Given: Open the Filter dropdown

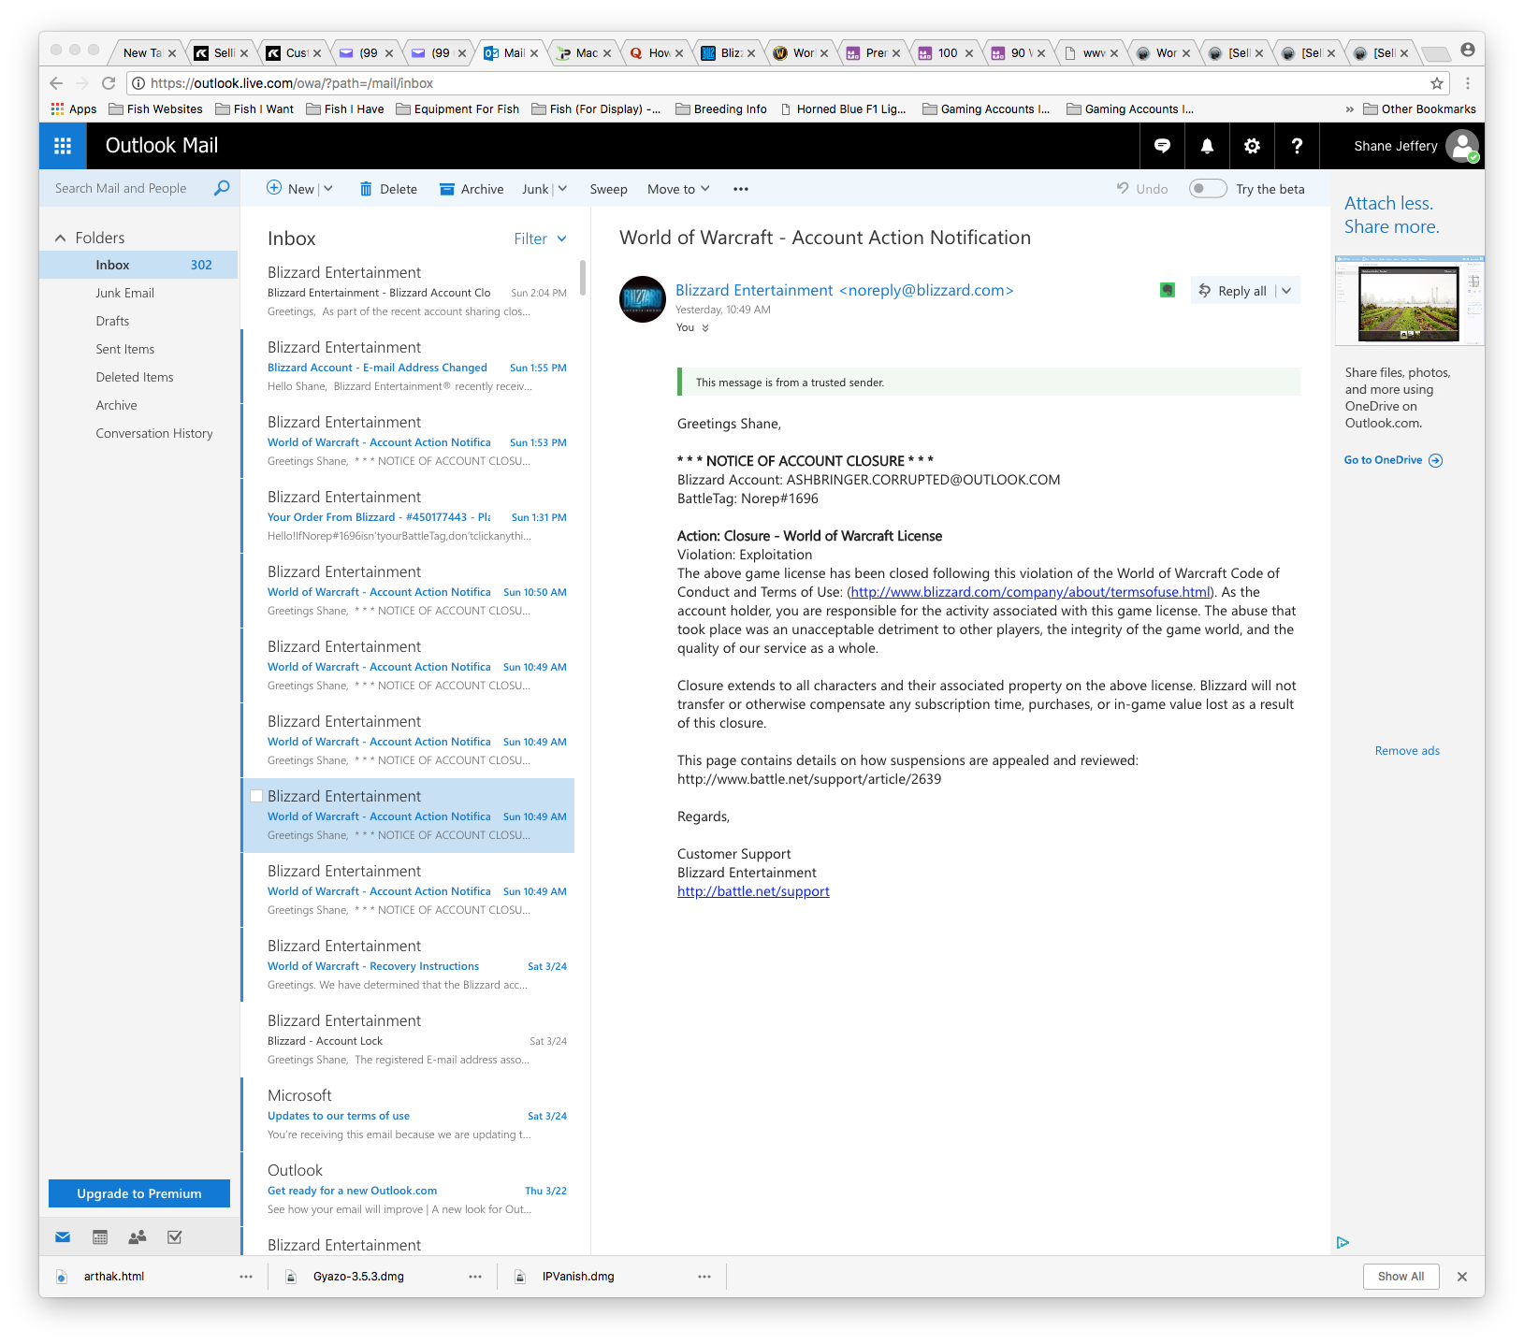Looking at the screenshot, I should [x=540, y=238].
